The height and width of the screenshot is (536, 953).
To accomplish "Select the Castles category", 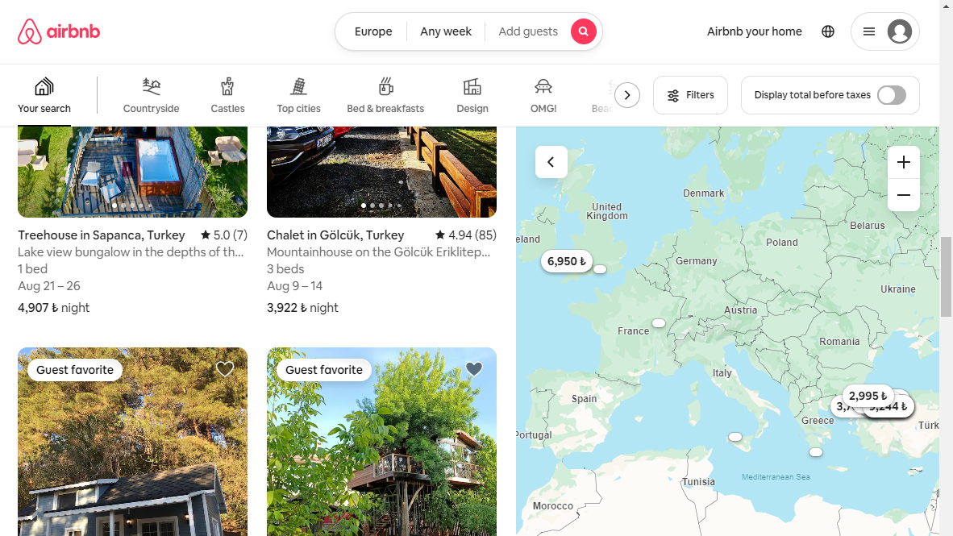I will point(228,95).
